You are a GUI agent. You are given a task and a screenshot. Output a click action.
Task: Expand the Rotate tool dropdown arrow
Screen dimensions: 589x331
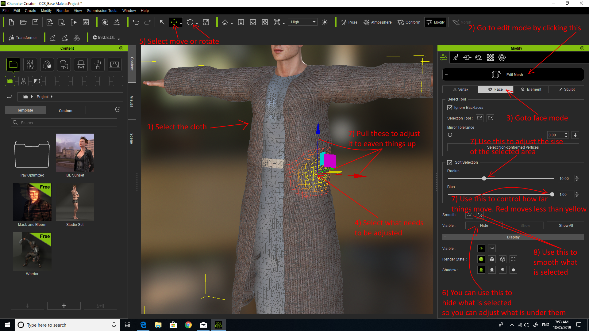click(197, 24)
